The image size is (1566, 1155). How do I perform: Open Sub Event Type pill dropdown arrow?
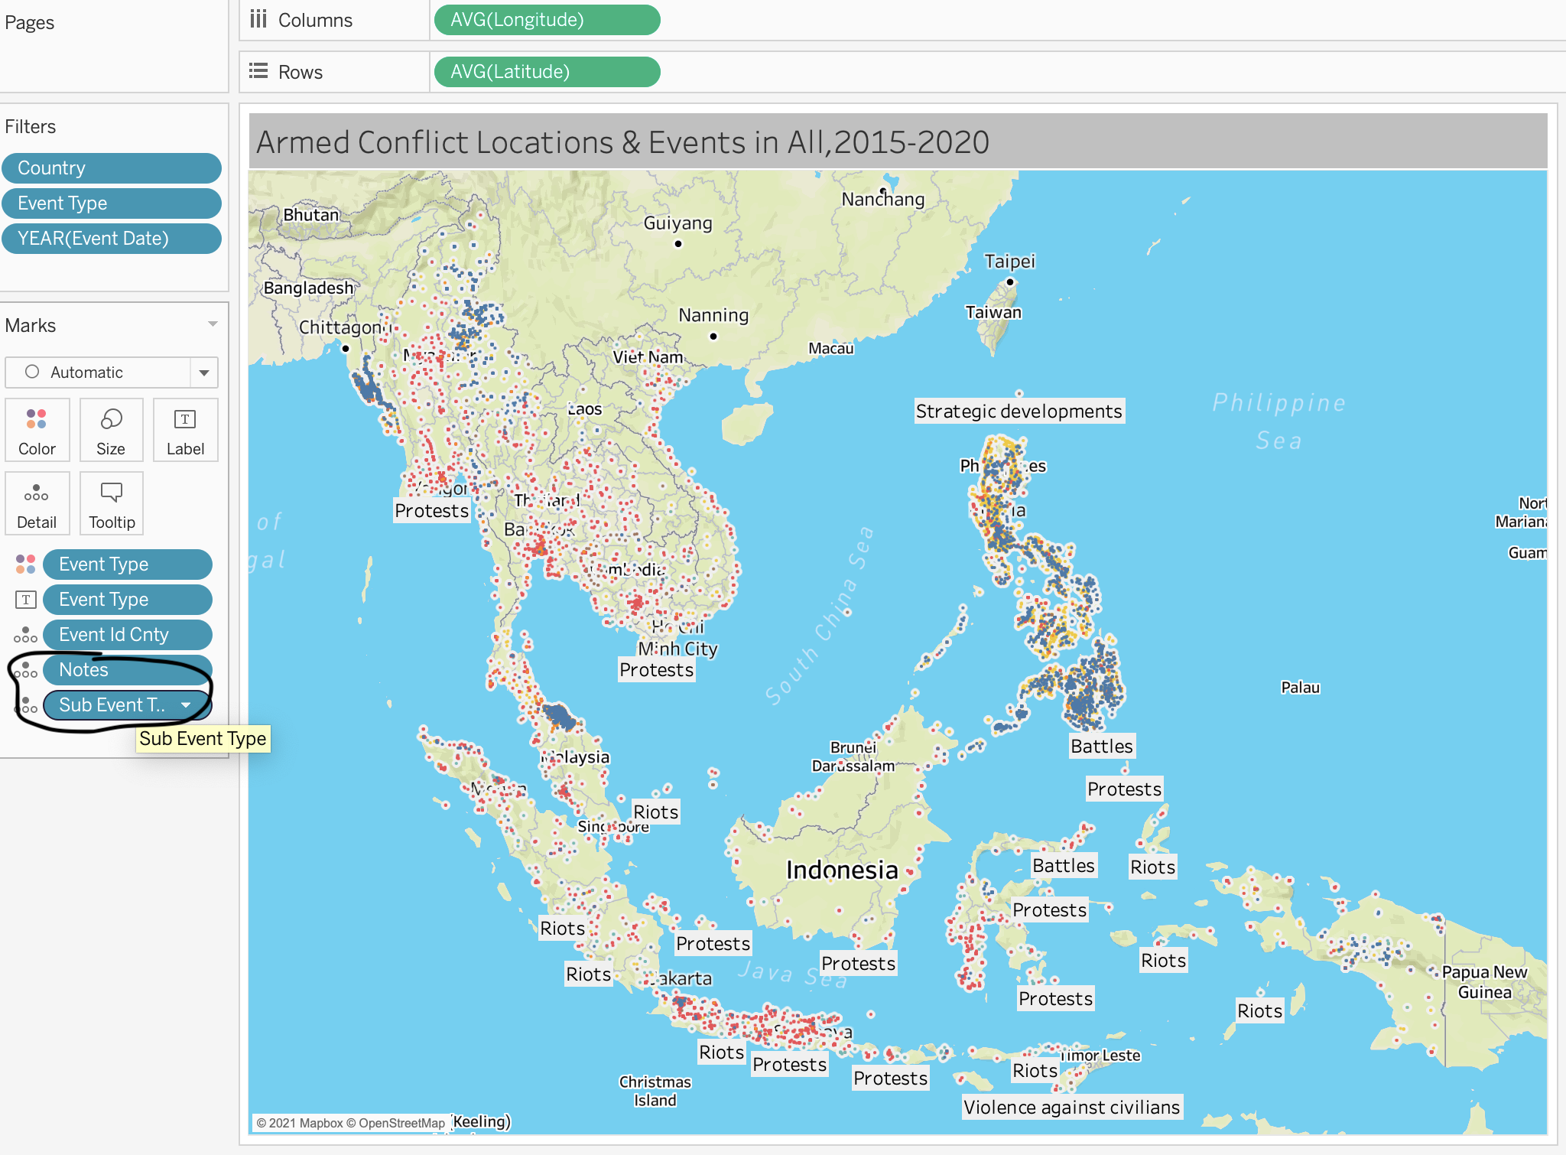point(186,705)
